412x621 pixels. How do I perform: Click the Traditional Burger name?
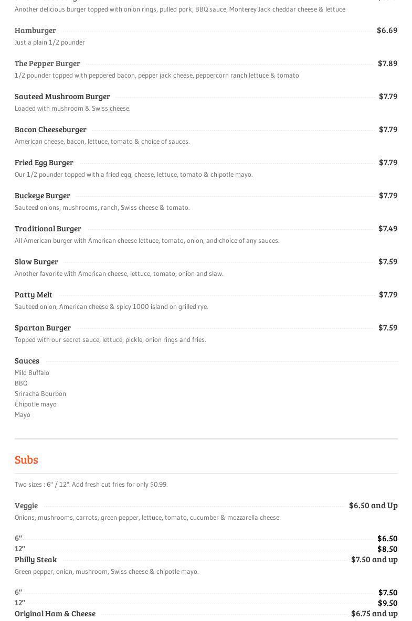click(48, 229)
